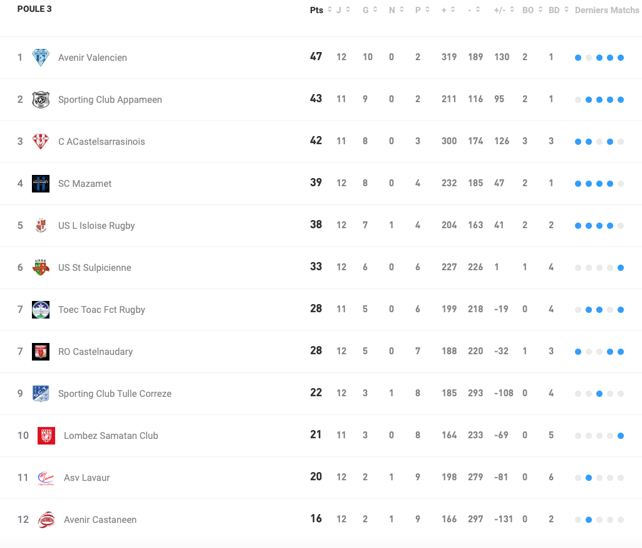Click the US St Sulpicienne crest

(40, 267)
